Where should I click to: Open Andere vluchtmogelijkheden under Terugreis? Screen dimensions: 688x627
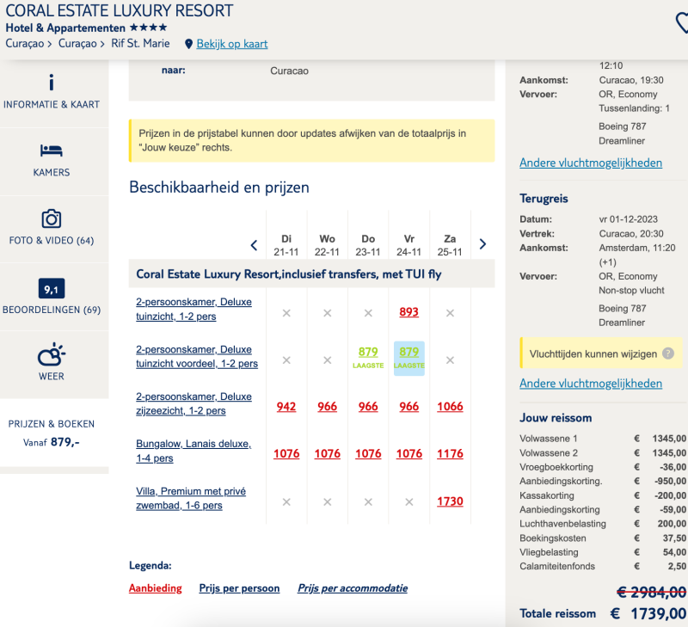point(591,384)
